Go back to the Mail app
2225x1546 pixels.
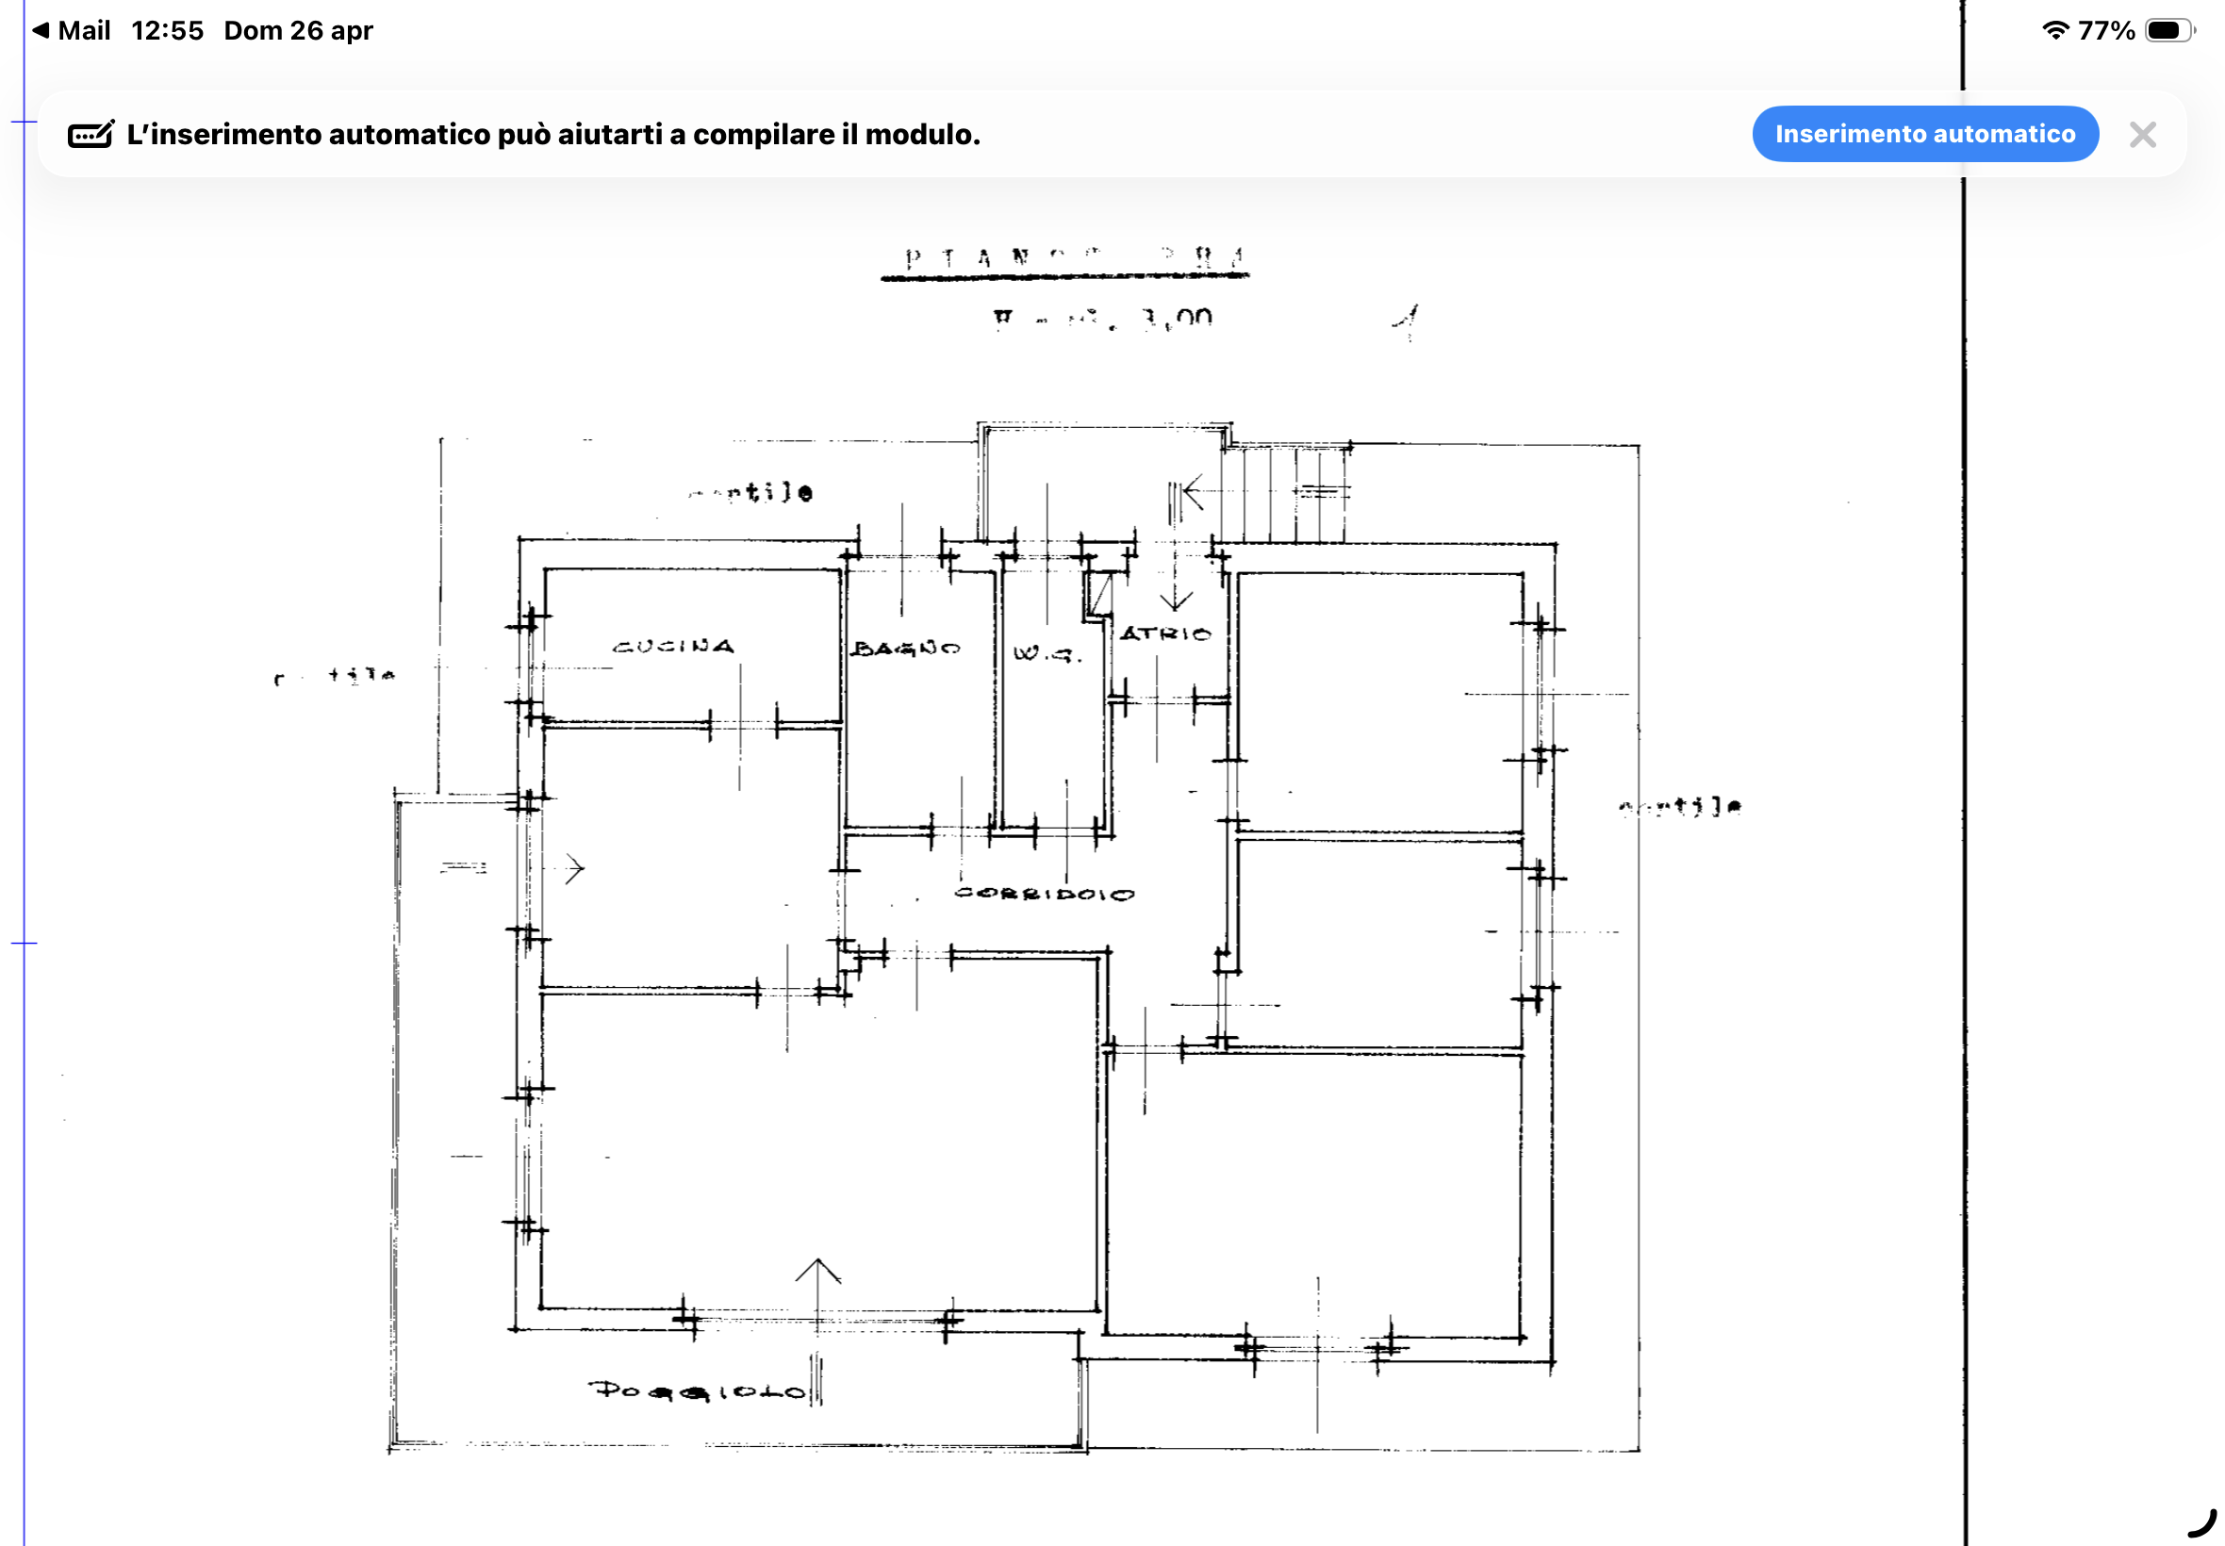[x=72, y=30]
